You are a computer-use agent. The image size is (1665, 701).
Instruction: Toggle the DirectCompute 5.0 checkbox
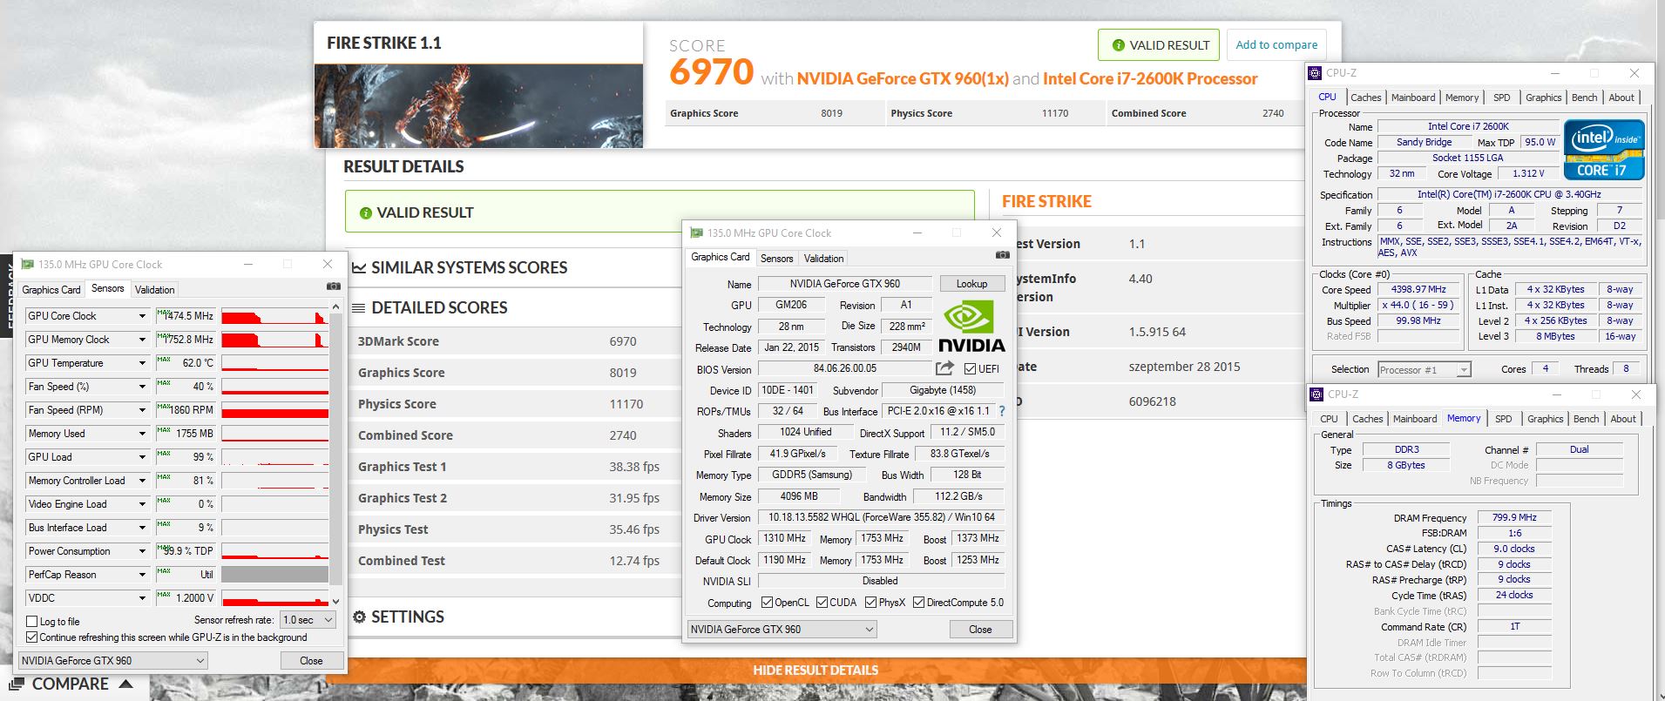click(x=918, y=603)
